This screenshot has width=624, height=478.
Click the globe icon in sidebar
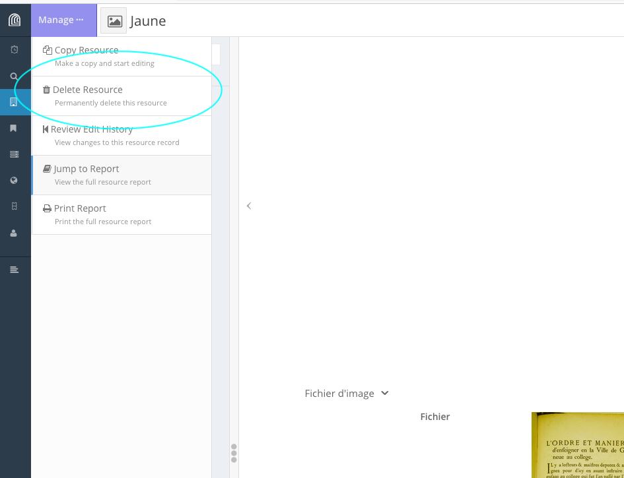15,181
